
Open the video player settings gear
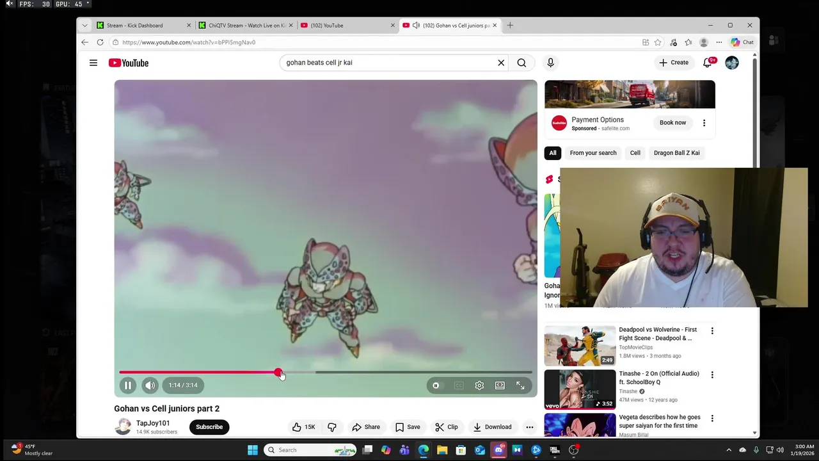pyautogui.click(x=479, y=385)
